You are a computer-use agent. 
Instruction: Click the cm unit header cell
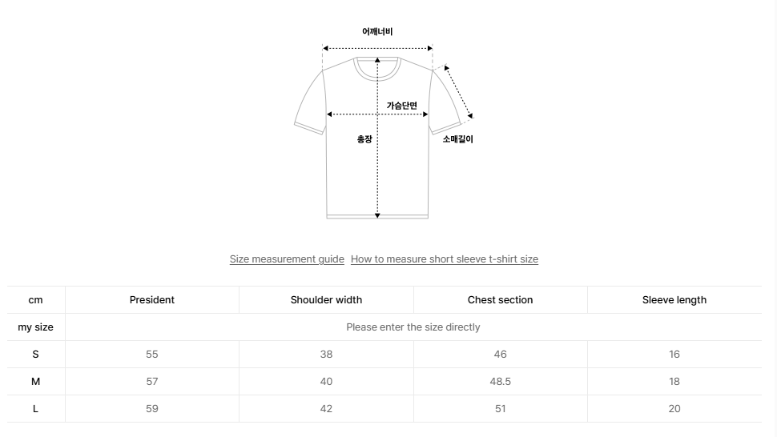pos(36,300)
